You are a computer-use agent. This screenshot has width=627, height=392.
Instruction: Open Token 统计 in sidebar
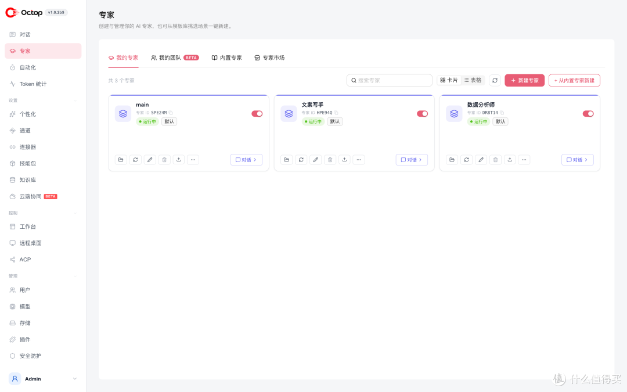pyautogui.click(x=43, y=84)
